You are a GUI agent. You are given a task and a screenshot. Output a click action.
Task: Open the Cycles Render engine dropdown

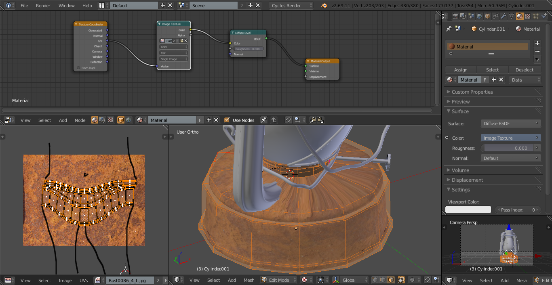pyautogui.click(x=291, y=6)
